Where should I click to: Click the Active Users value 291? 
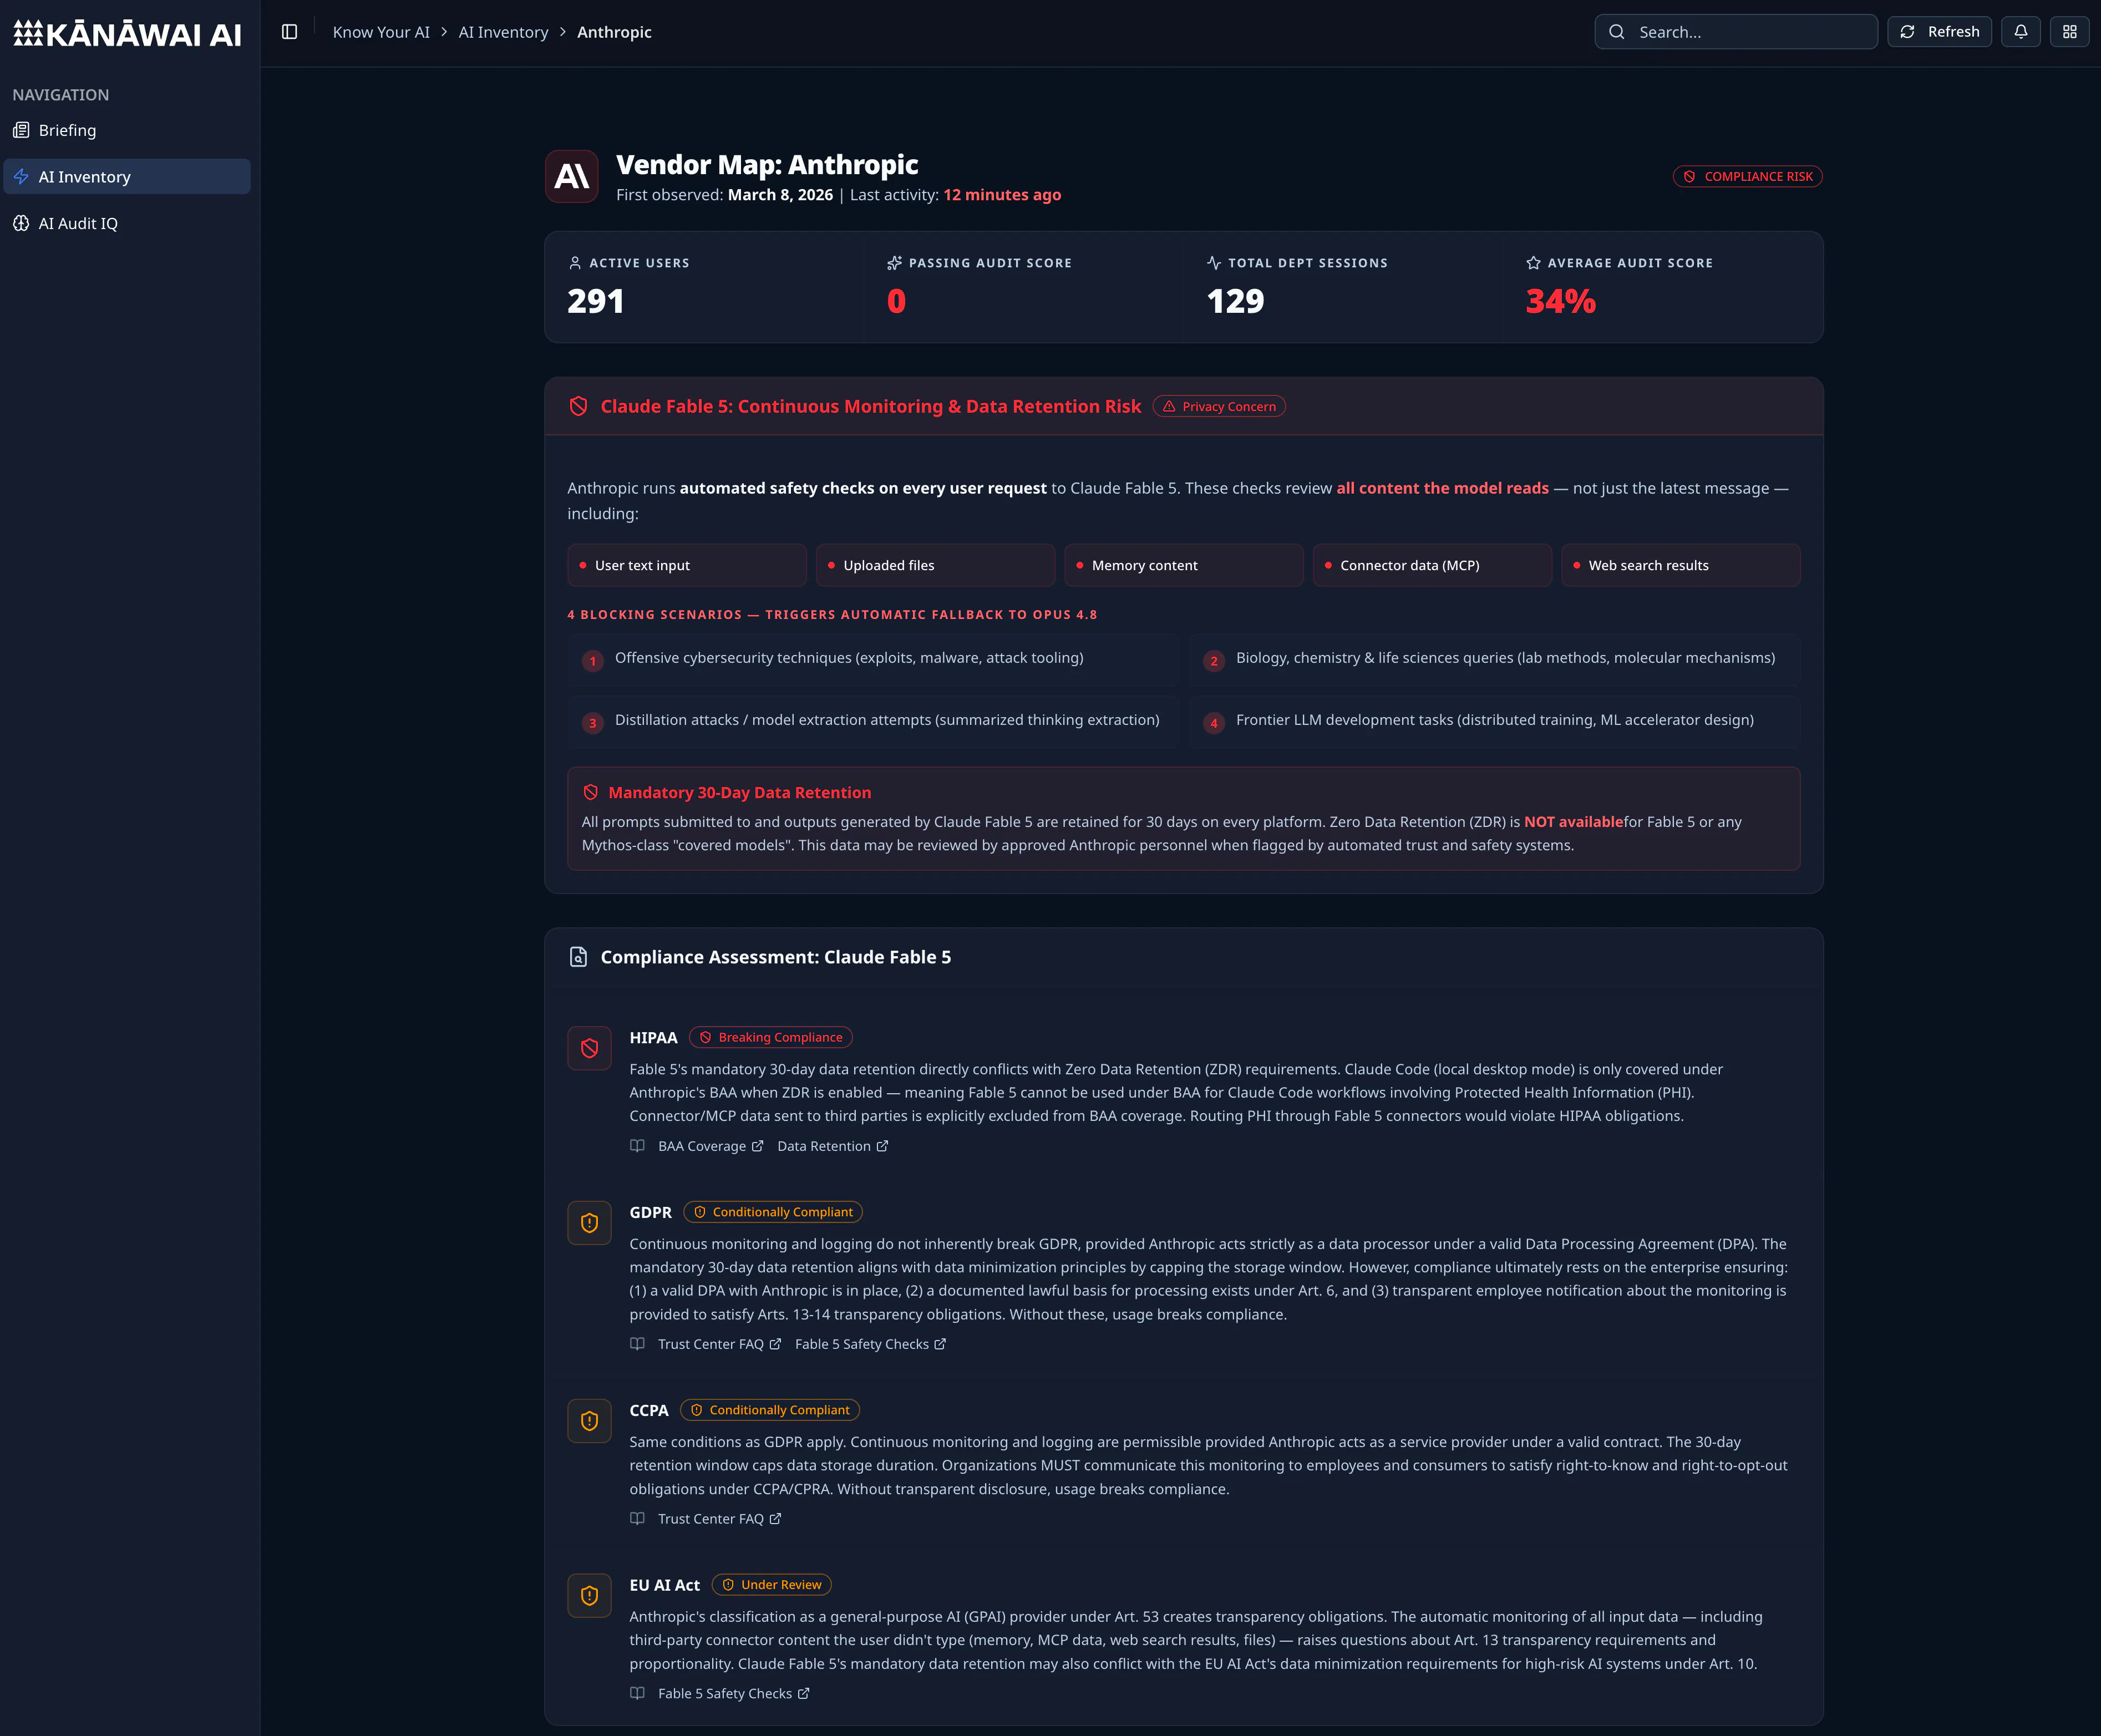coord(596,301)
